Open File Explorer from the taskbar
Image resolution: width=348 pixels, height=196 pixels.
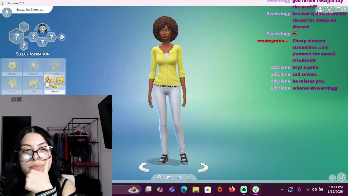[196, 189]
